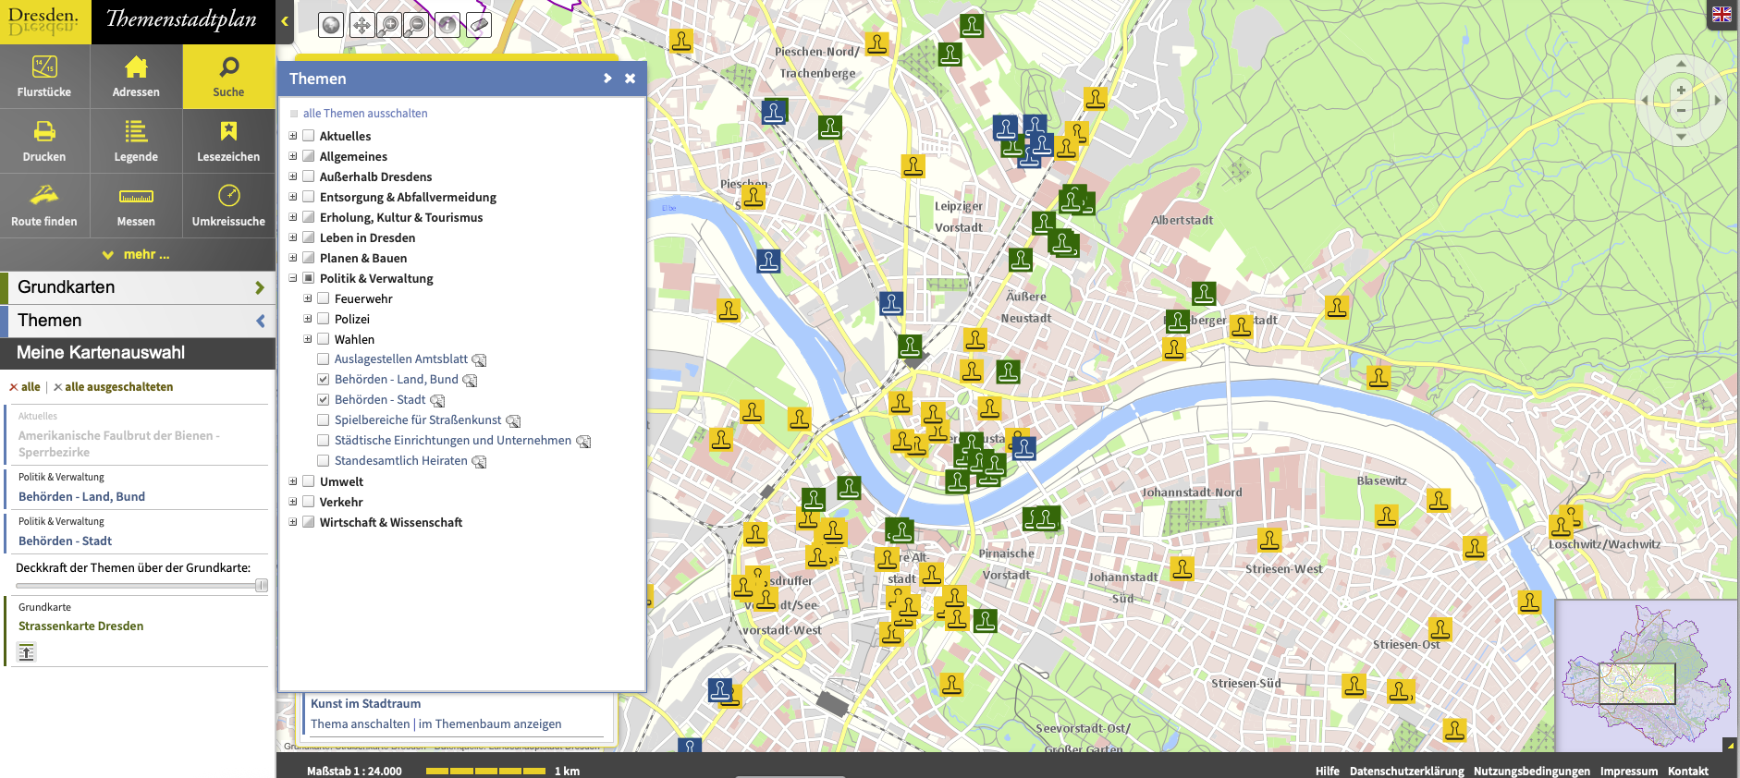Click 'im Themenbaum anzeigen' link

[x=490, y=724]
